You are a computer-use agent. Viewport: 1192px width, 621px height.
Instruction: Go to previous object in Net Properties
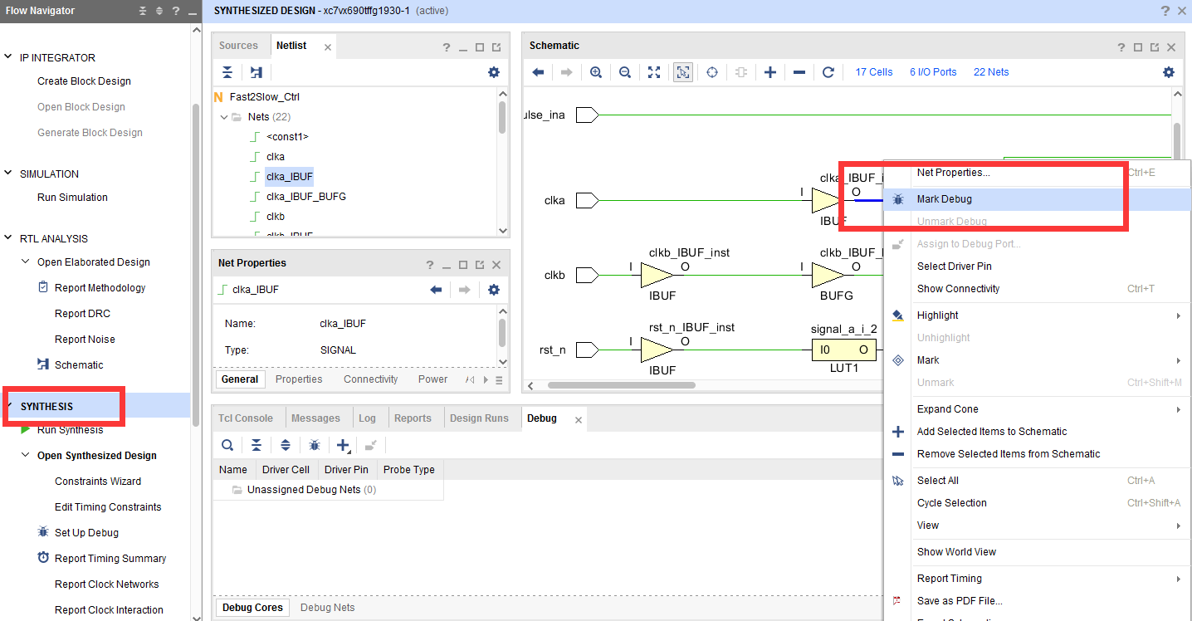436,290
